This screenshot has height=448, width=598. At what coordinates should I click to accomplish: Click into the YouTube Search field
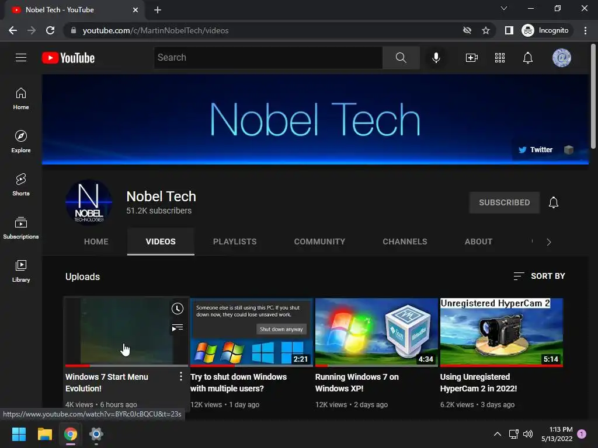pos(268,58)
